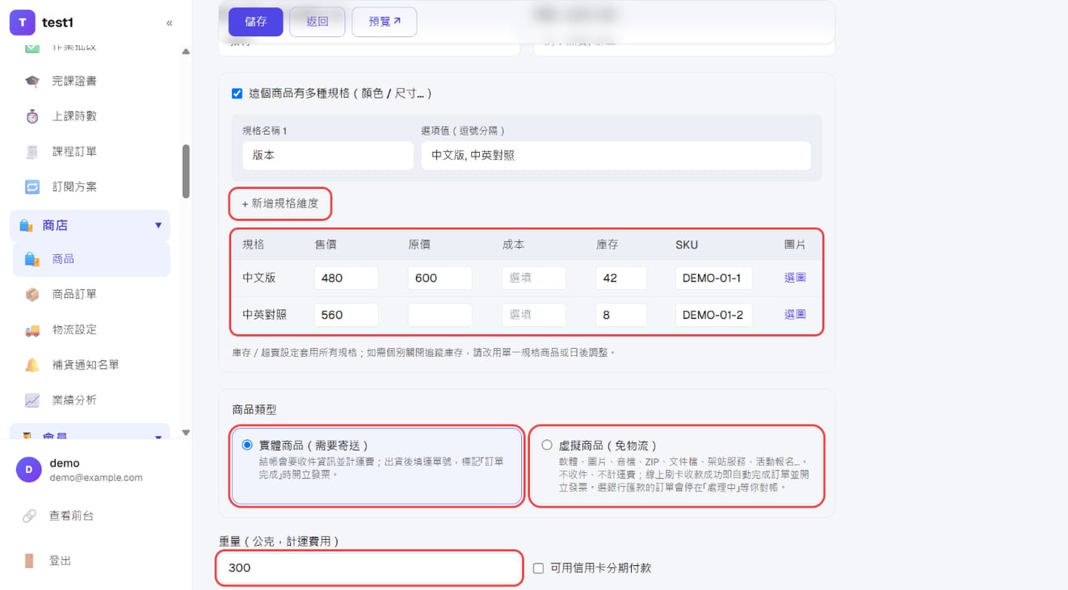Viewport: 1068px width, 590px height.
Task: Click the test1 purple logo icon
Action: (x=23, y=23)
